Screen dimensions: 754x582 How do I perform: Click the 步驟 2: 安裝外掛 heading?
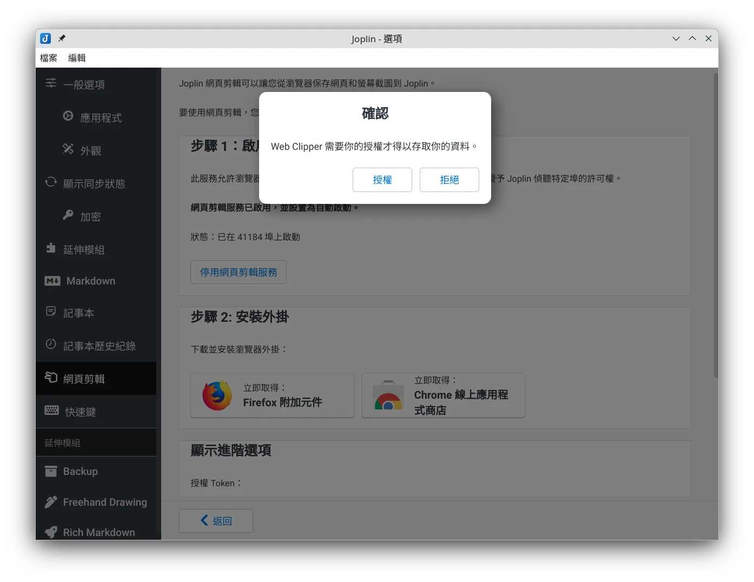240,317
